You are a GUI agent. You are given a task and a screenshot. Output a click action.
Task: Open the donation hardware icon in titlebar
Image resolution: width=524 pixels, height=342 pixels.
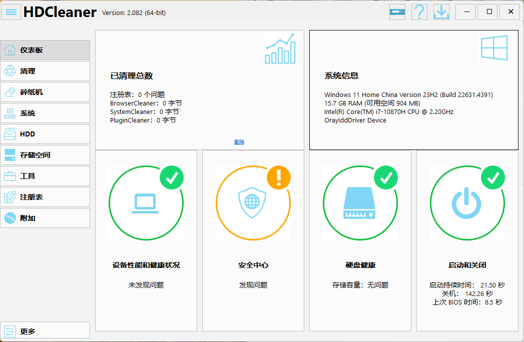[397, 11]
